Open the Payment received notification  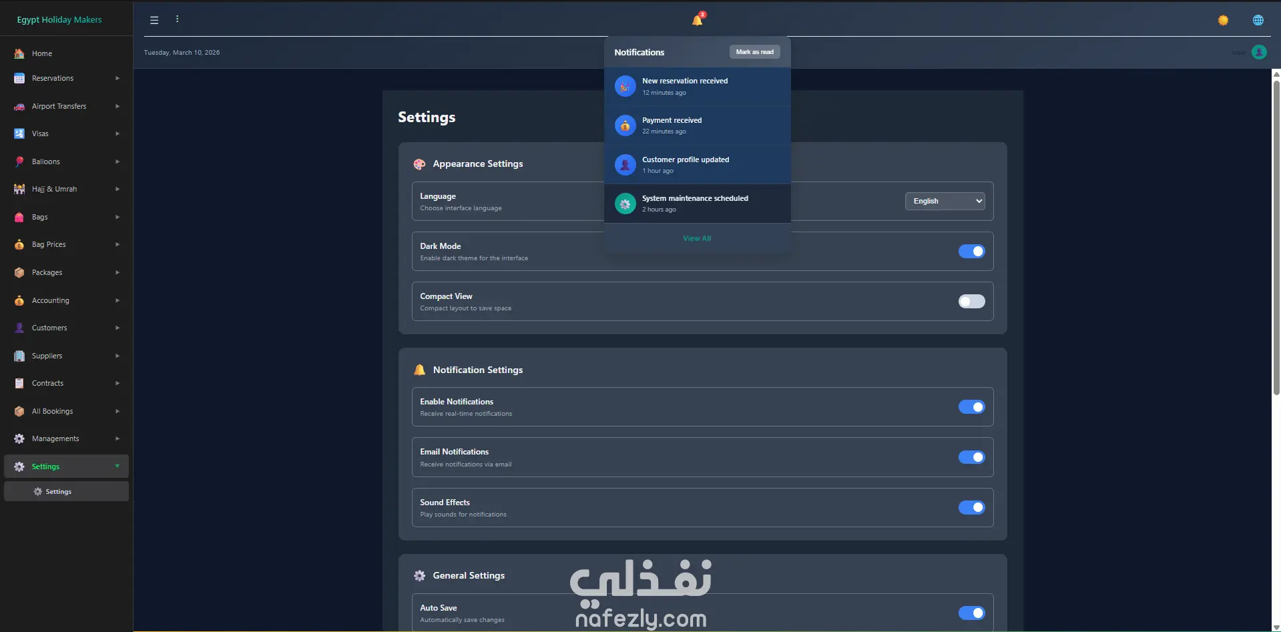(x=698, y=125)
